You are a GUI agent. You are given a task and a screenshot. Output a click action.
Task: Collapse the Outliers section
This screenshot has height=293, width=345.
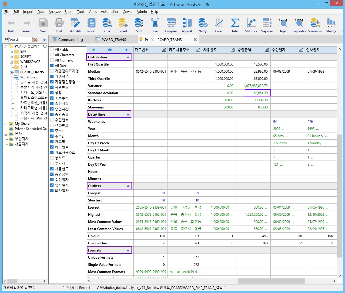point(128,186)
